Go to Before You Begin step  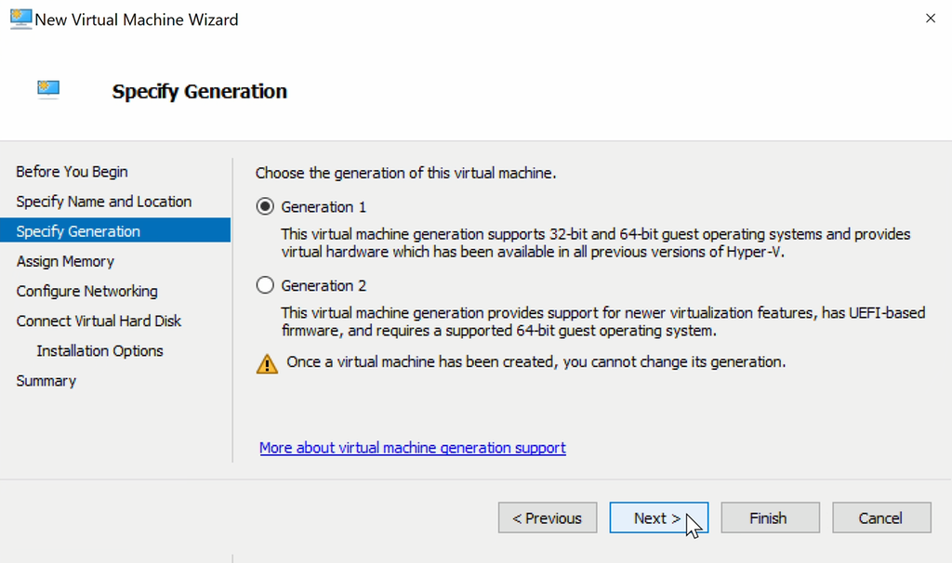[x=72, y=172]
